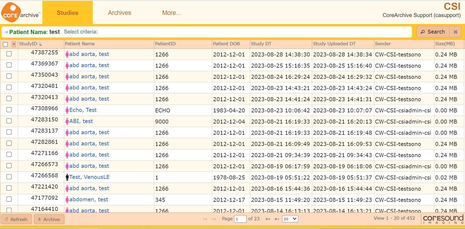Click the Refresh button
The width and height of the screenshot is (465, 229).
(17, 219)
